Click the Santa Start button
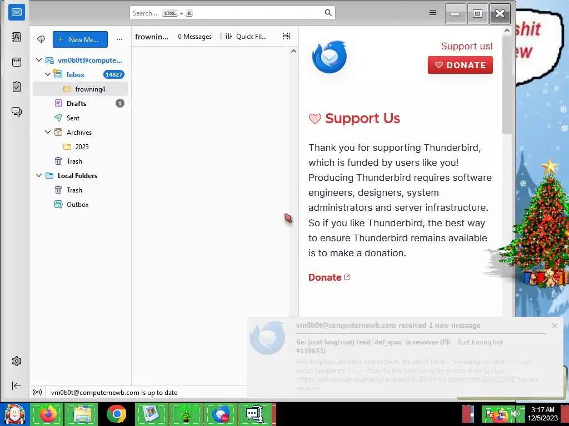 (x=14, y=414)
